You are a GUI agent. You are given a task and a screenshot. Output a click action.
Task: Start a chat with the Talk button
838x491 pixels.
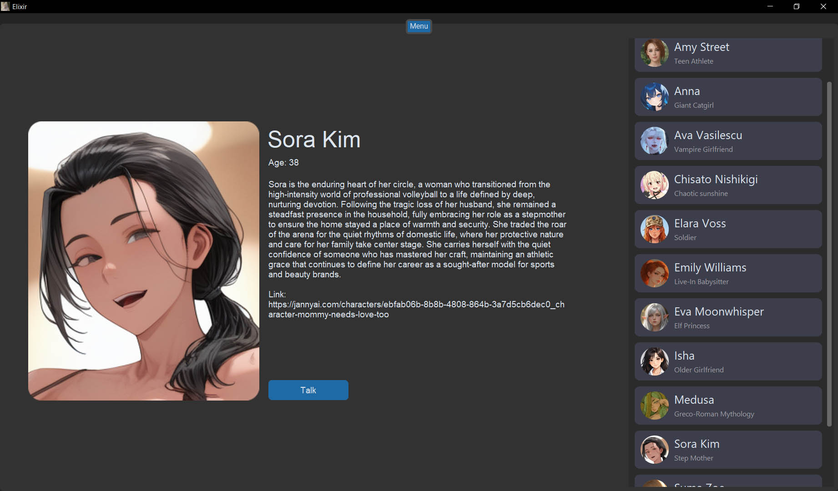pos(308,390)
